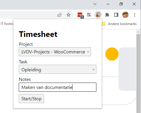The width and height of the screenshot is (141, 113).
Task: Click the Timesheet timer extension icon
Action: (x=98, y=15)
